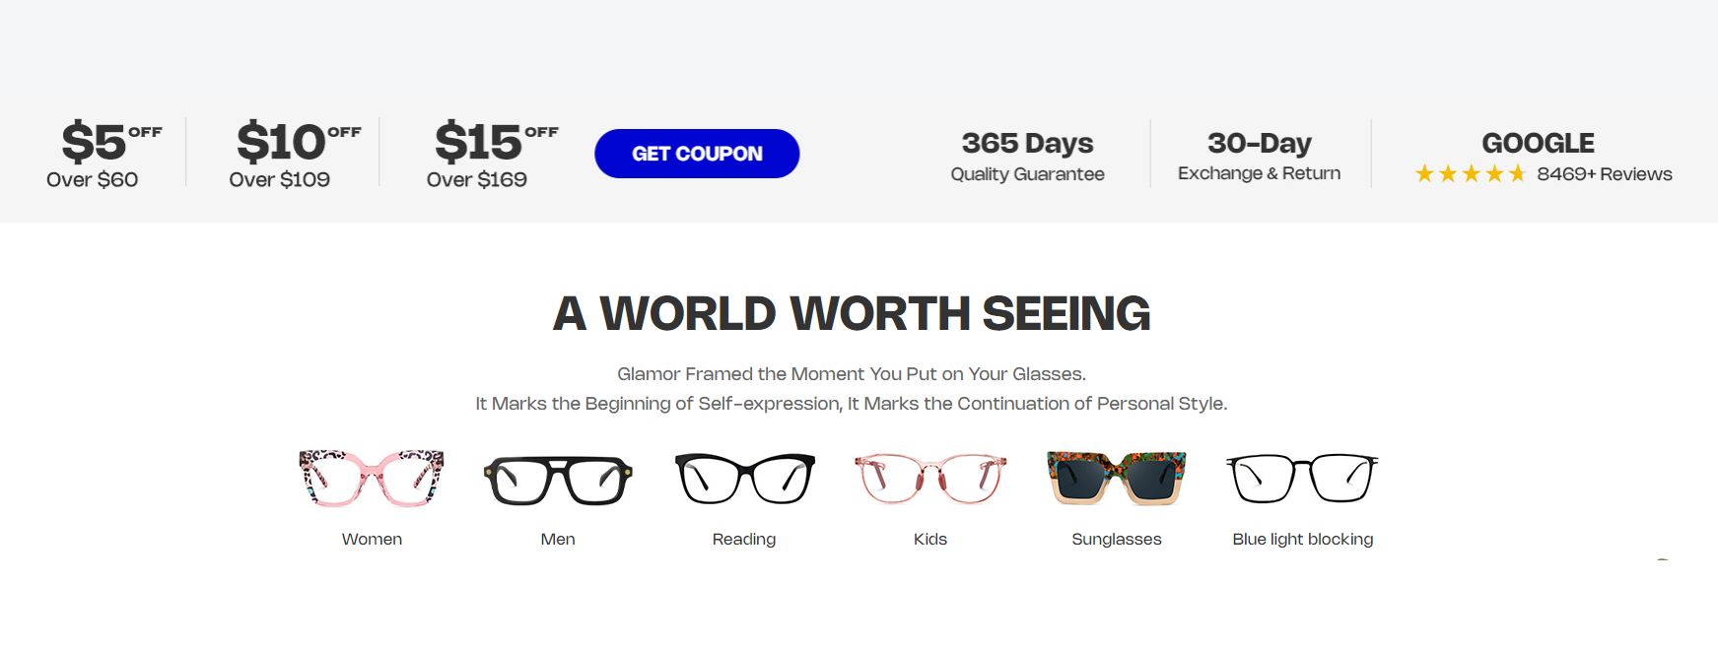The image size is (1718, 648).
Task: Open the 365 Days Quality Guarantee info
Action: click(x=1027, y=157)
